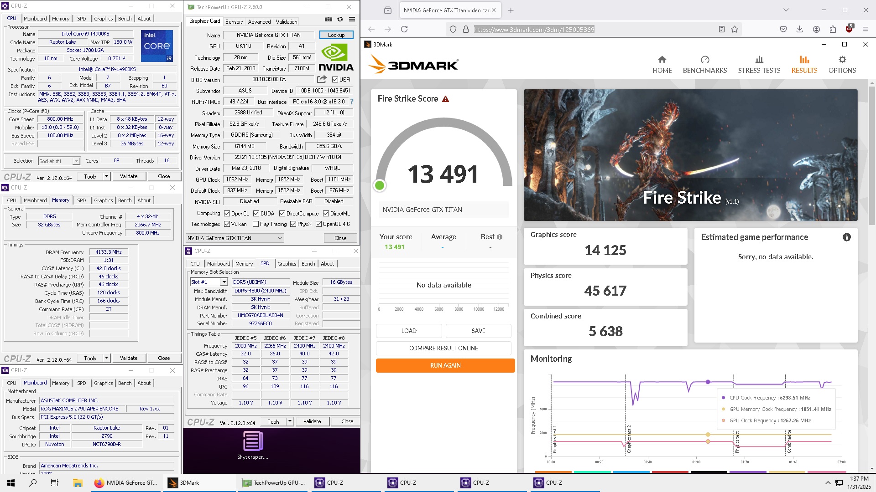Switch to TechPowerUp GPU-Z taskbar item
Image resolution: width=876 pixels, height=492 pixels.
pos(273,483)
